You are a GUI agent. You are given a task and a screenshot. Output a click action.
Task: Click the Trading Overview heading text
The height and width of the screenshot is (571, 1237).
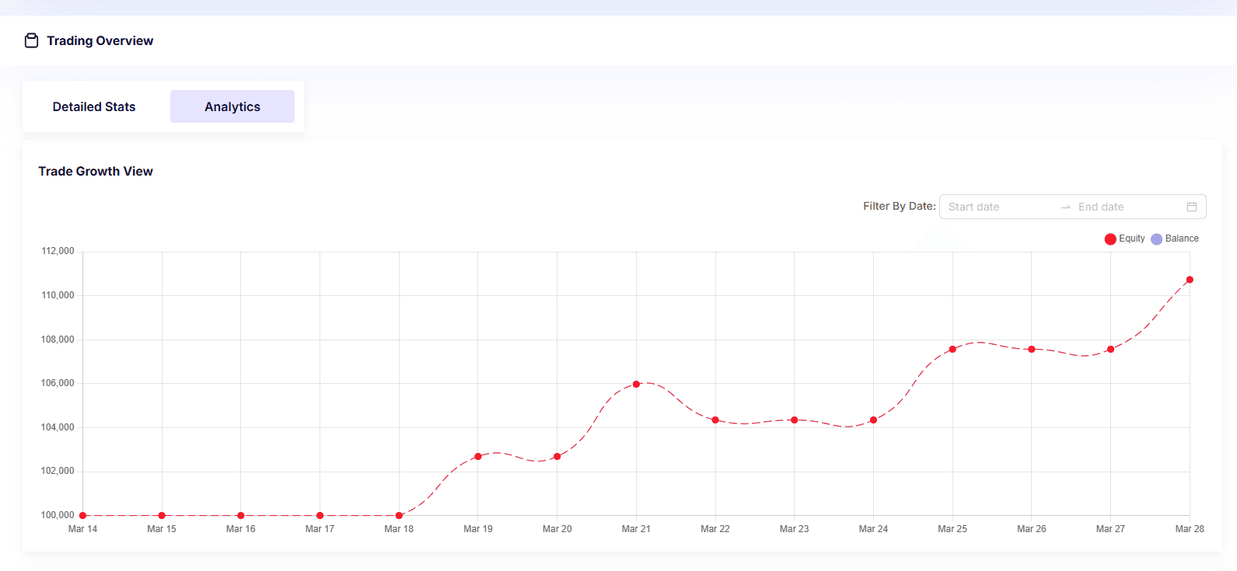[100, 40]
